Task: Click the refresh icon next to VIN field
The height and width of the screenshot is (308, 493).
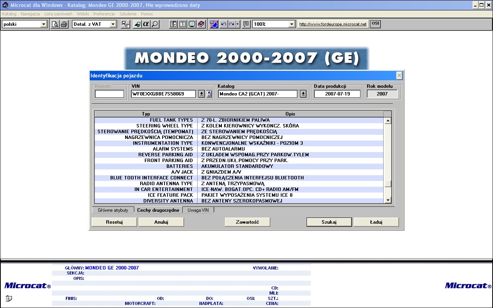Action: tap(209, 94)
